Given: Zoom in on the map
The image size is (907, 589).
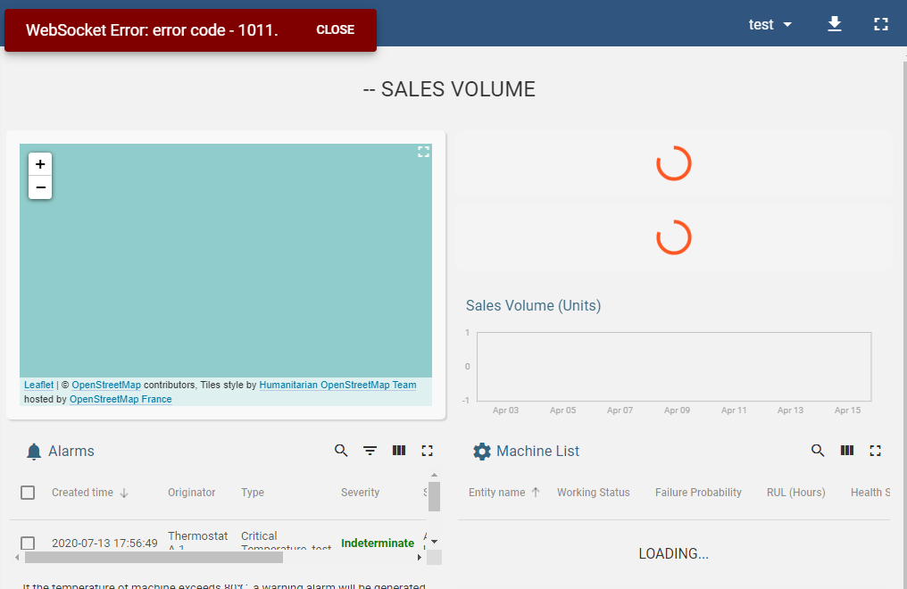Looking at the screenshot, I should coord(39,164).
